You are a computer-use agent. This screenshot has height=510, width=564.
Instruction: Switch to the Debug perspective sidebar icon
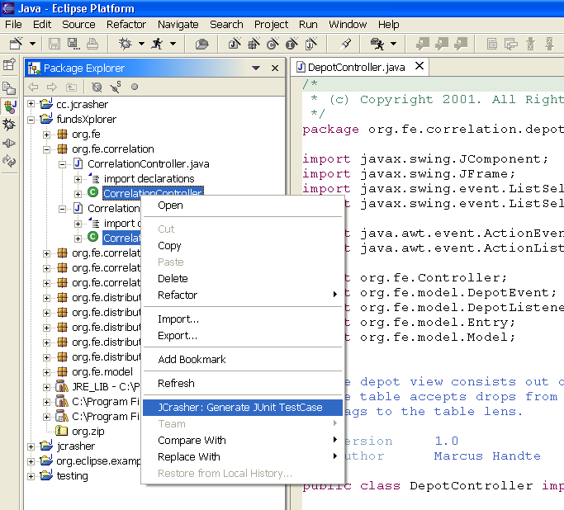click(9, 125)
